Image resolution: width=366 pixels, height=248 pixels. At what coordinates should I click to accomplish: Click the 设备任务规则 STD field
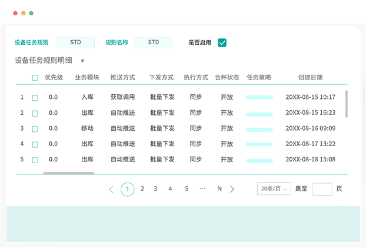(76, 42)
